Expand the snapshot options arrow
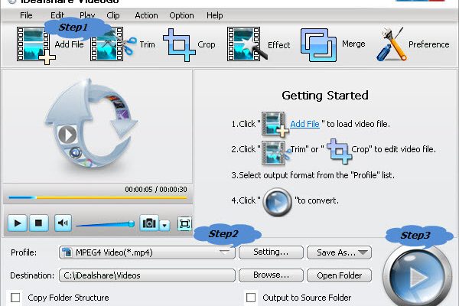The width and height of the screenshot is (459, 306). pyautogui.click(x=164, y=225)
